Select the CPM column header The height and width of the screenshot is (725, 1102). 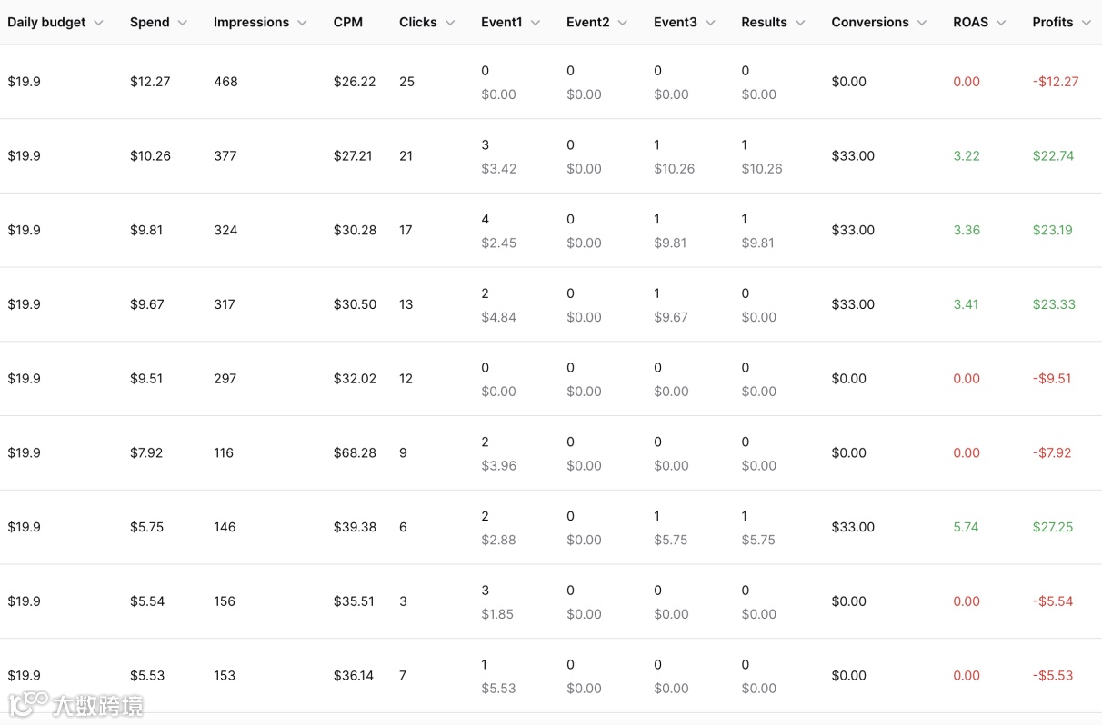(x=348, y=23)
